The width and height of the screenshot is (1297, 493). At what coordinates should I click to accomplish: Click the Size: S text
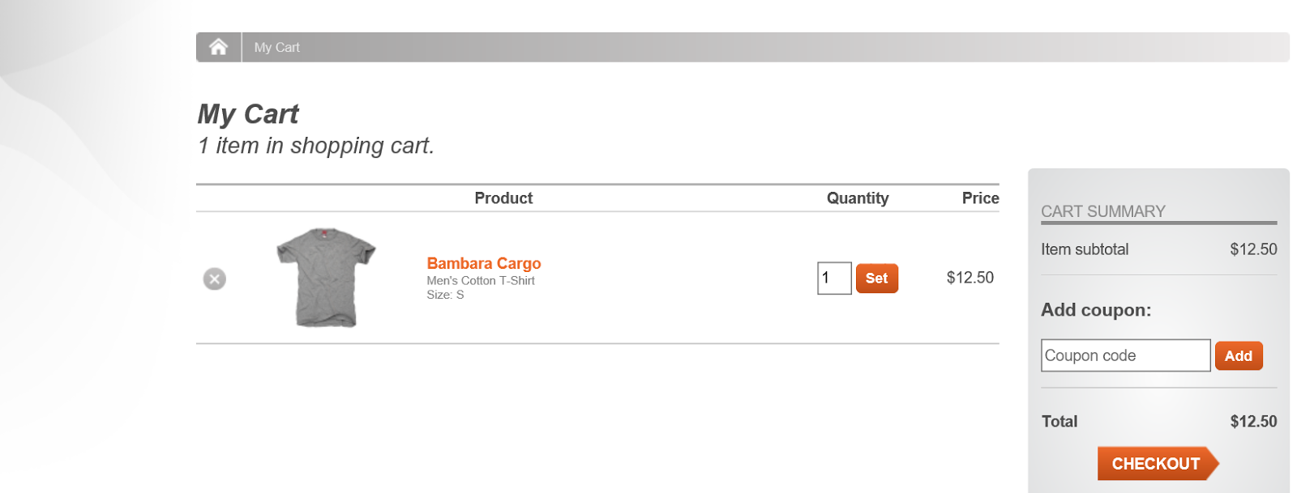coord(445,295)
